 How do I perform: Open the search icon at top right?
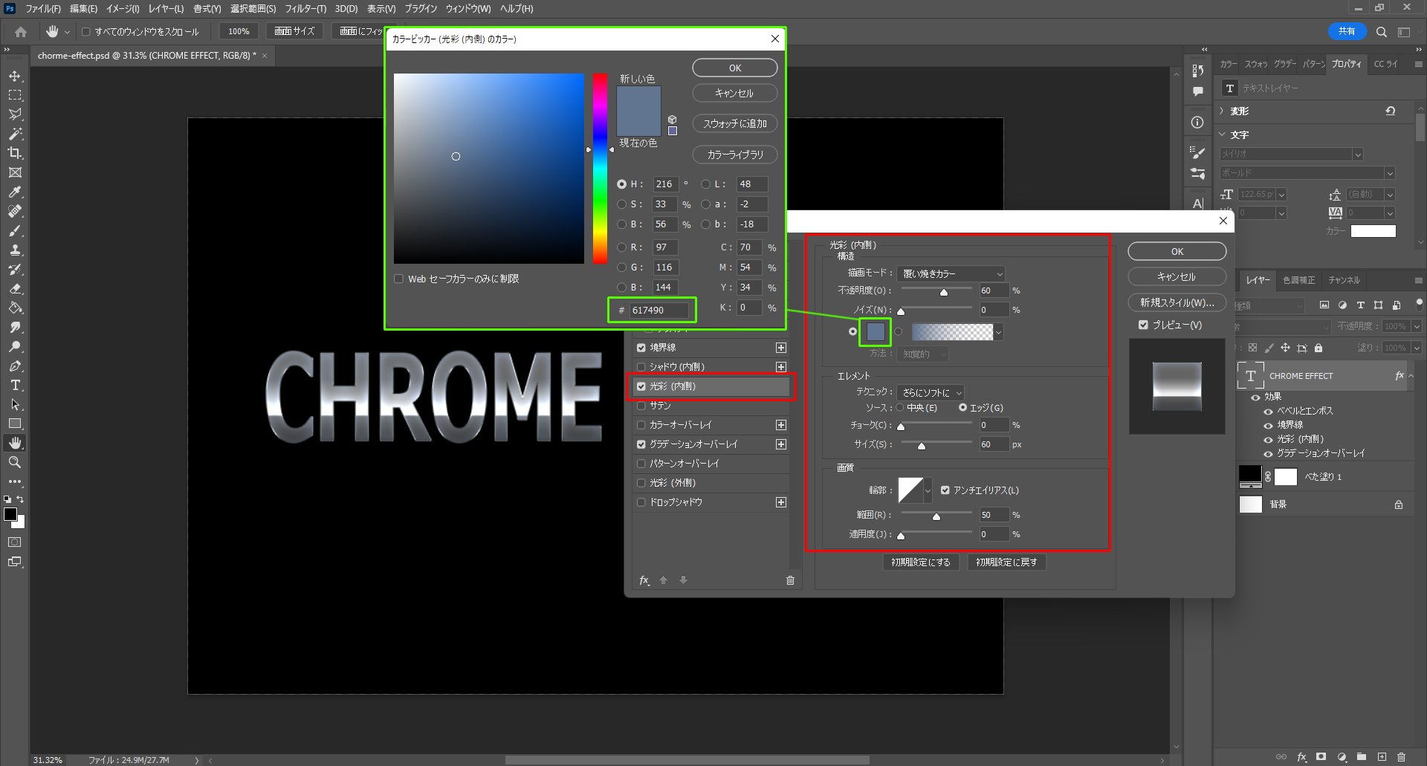(1381, 32)
